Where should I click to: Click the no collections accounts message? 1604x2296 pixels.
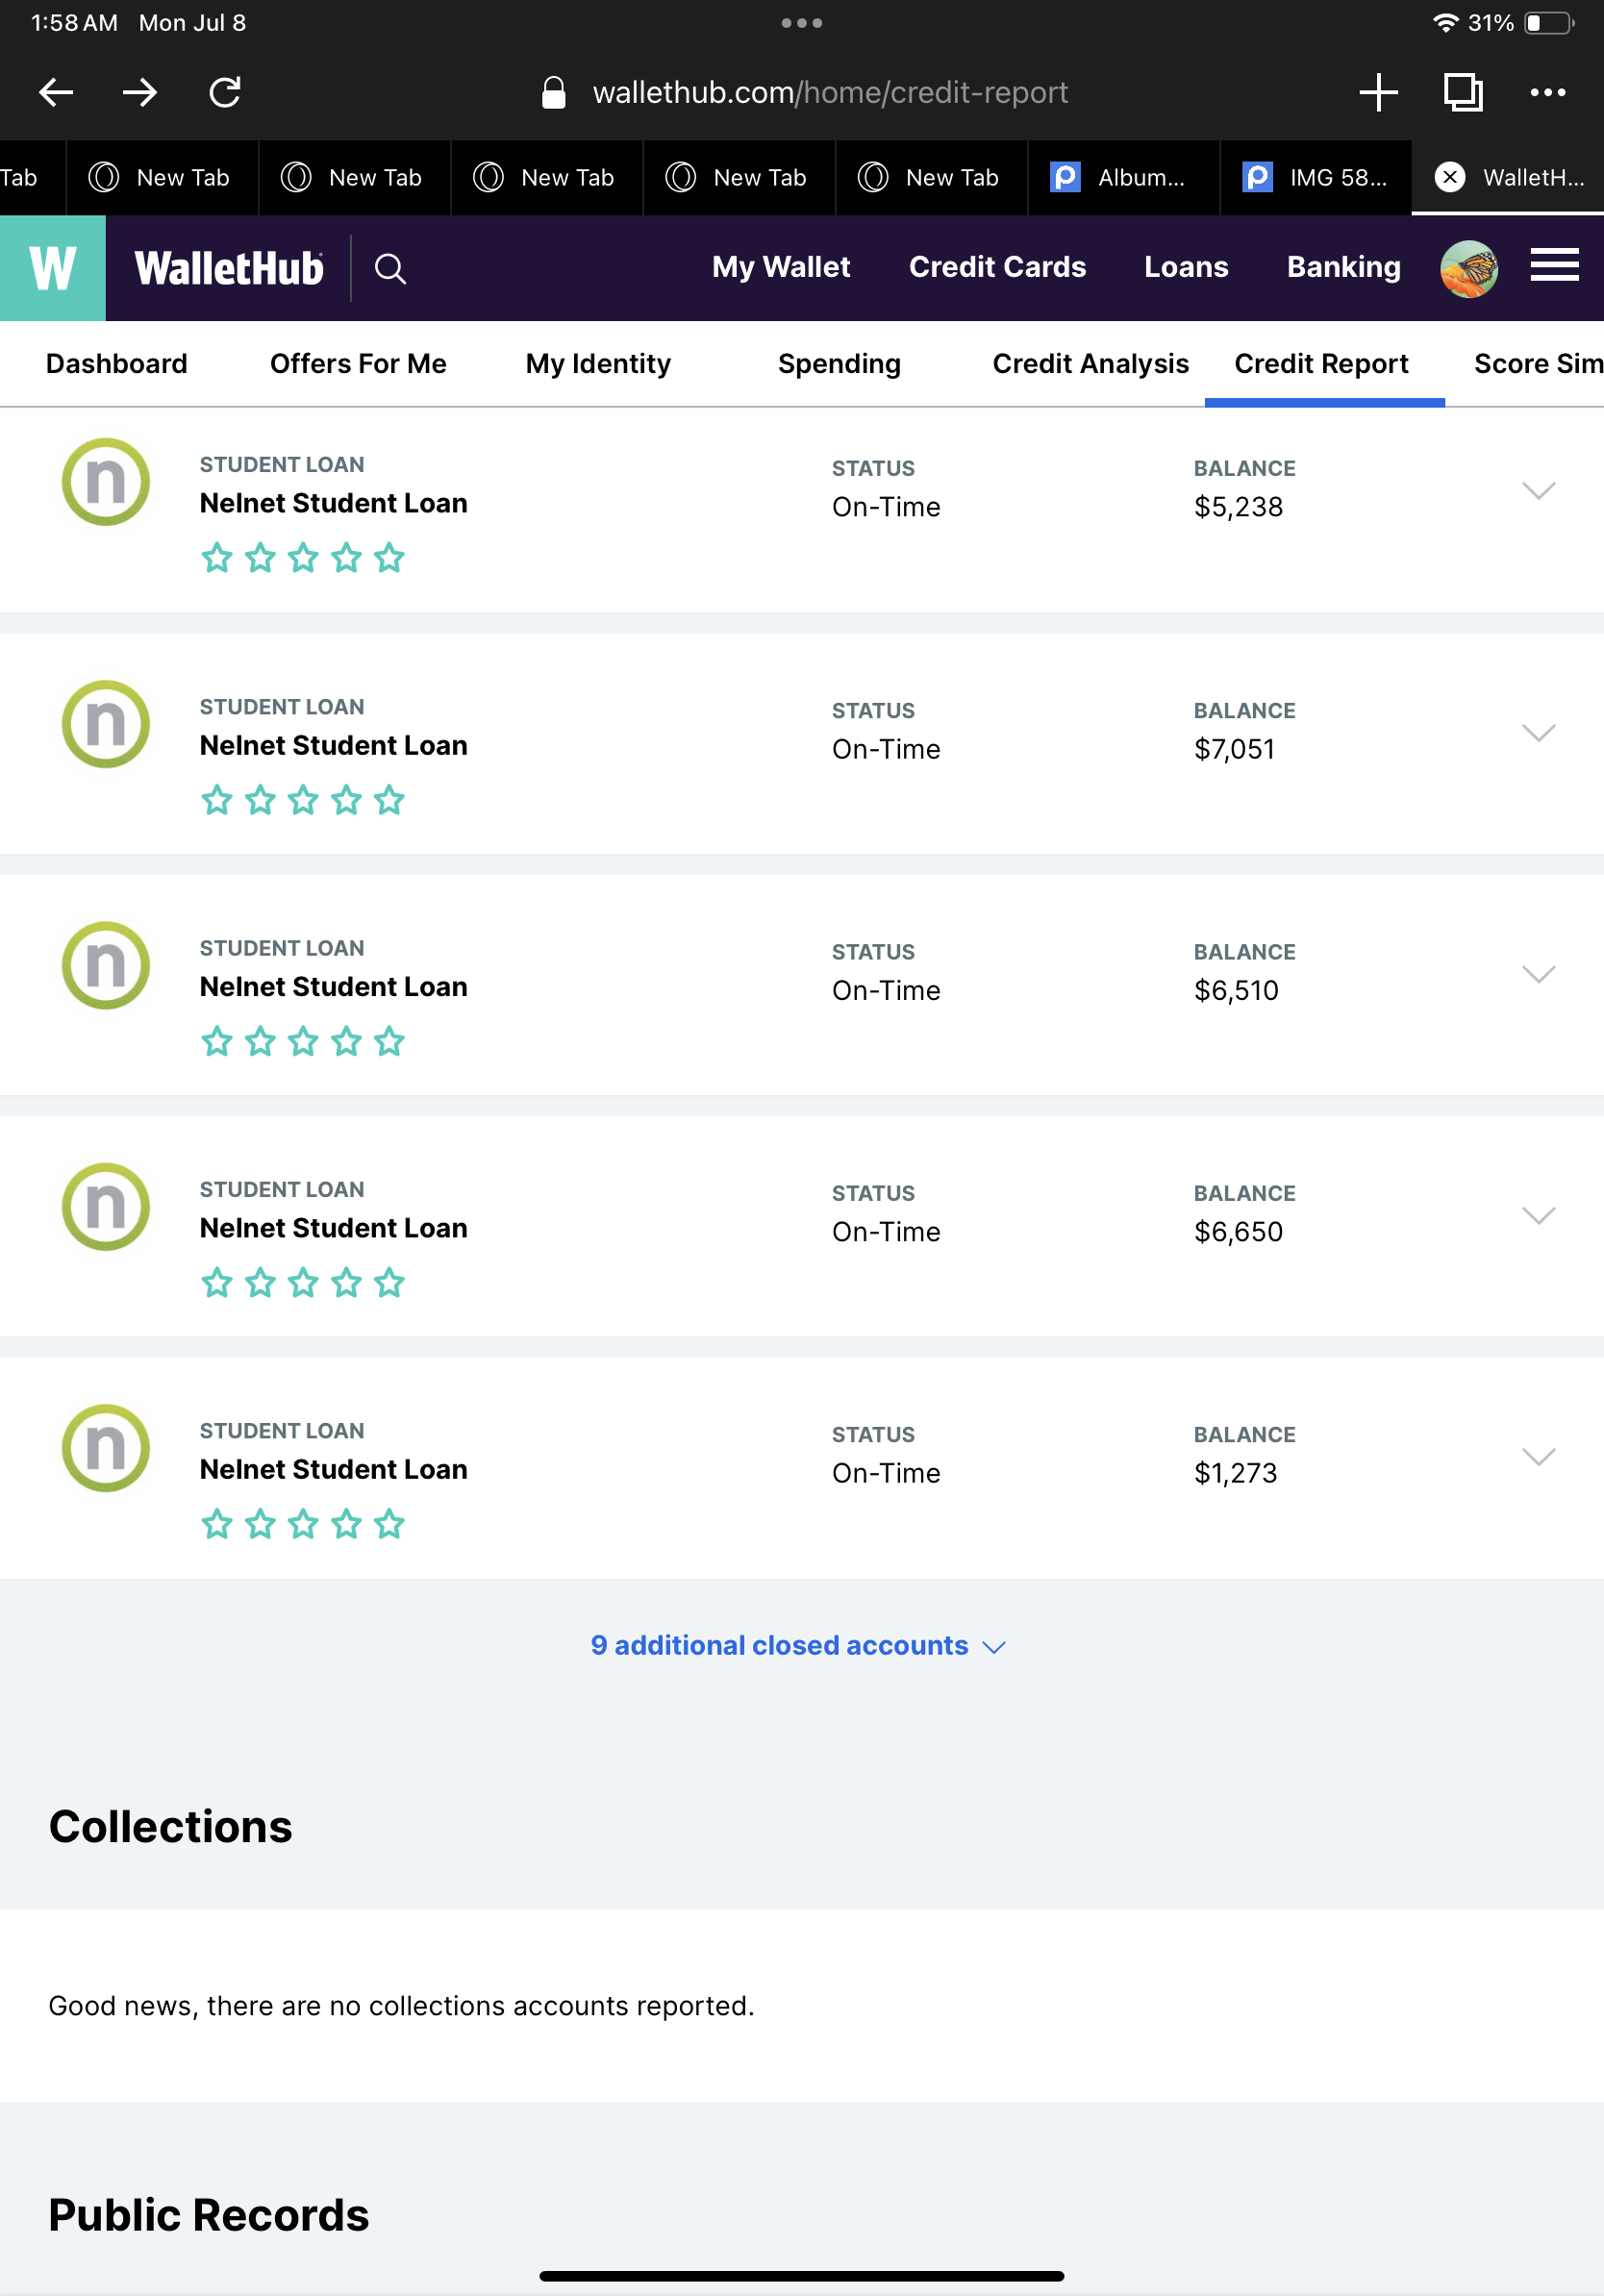(401, 2005)
